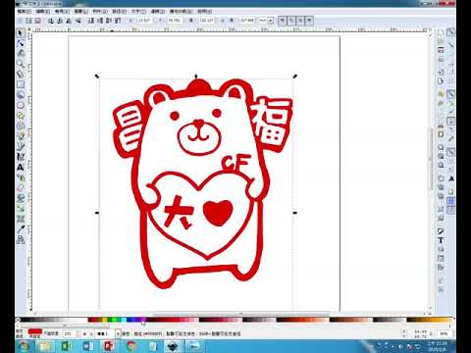This screenshot has height=353, width=471.
Task: Select the Connector diagram tool
Action: pyautogui.click(x=21, y=240)
